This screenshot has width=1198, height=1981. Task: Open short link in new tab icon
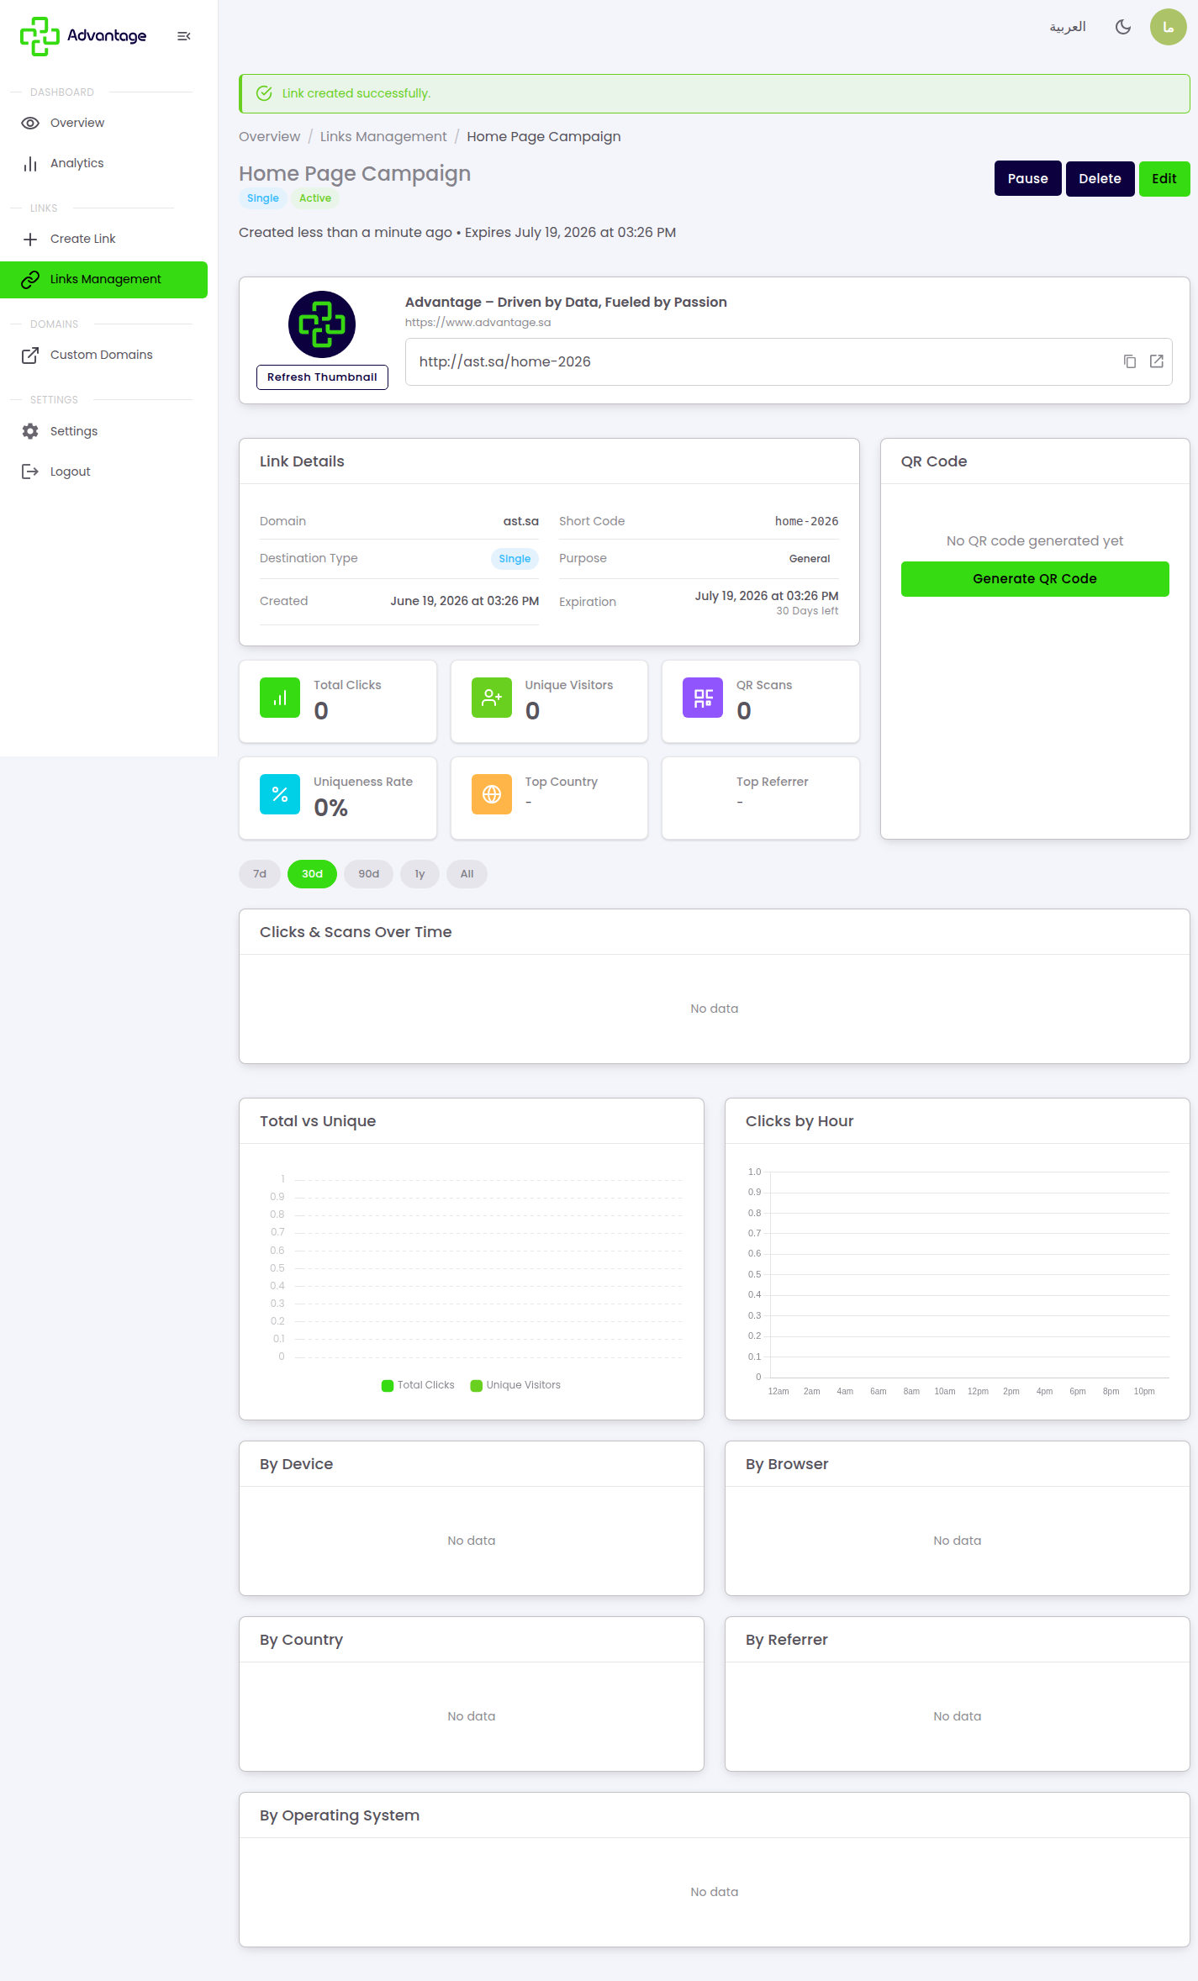(x=1157, y=361)
